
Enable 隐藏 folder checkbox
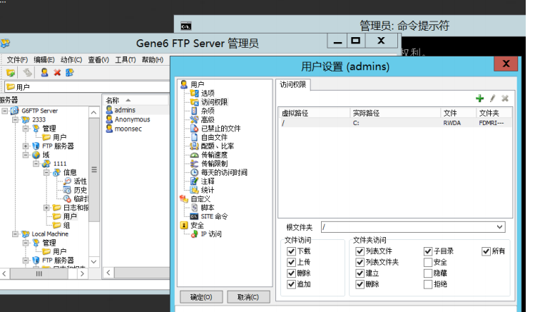pyautogui.click(x=428, y=273)
